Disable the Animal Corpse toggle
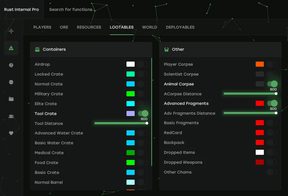Viewport: 288px width, 196px height. pos(272,84)
